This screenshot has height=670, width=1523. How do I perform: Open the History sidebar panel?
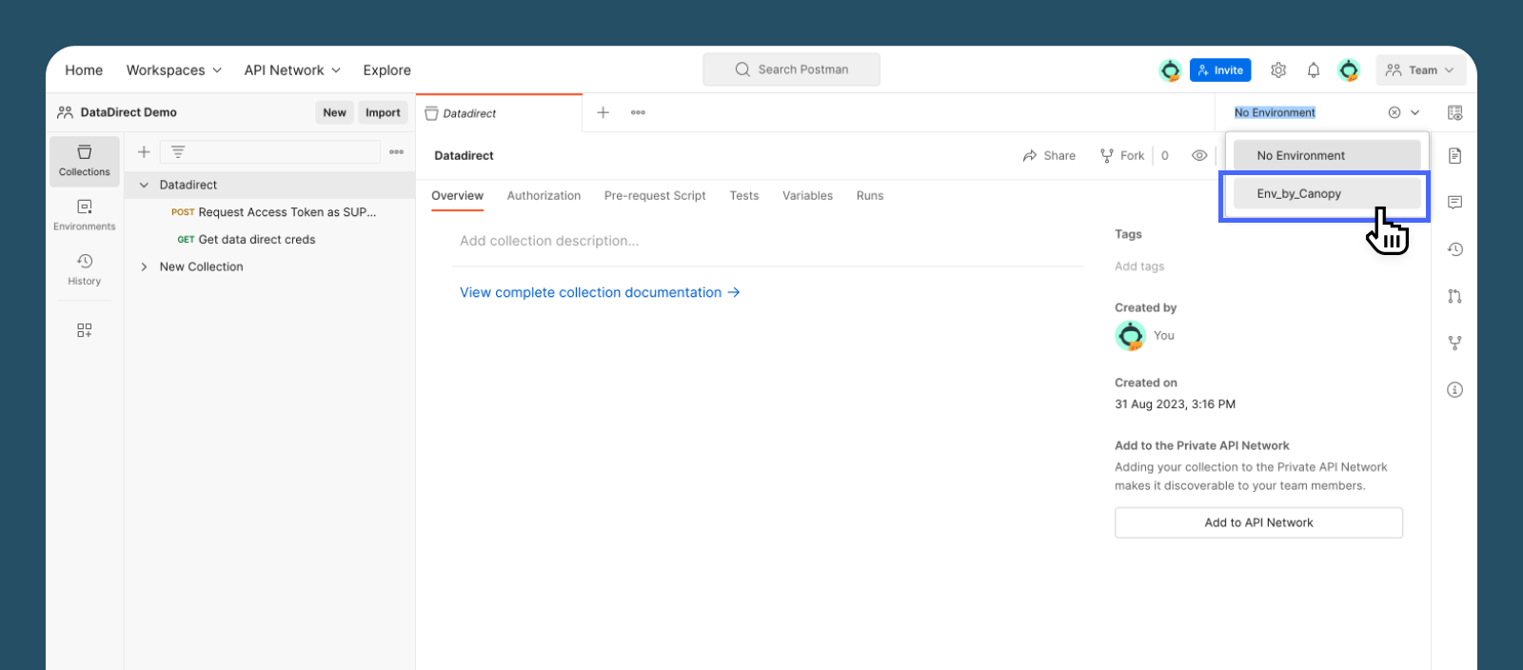pyautogui.click(x=85, y=269)
